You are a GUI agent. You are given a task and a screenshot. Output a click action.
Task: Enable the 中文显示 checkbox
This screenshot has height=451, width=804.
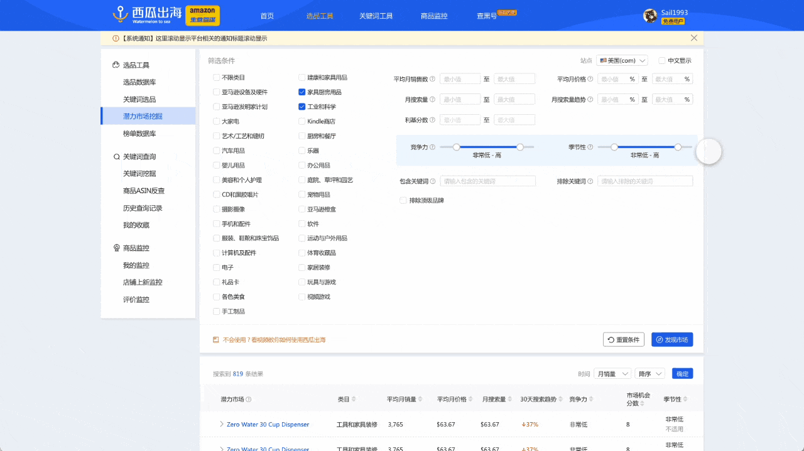point(662,61)
